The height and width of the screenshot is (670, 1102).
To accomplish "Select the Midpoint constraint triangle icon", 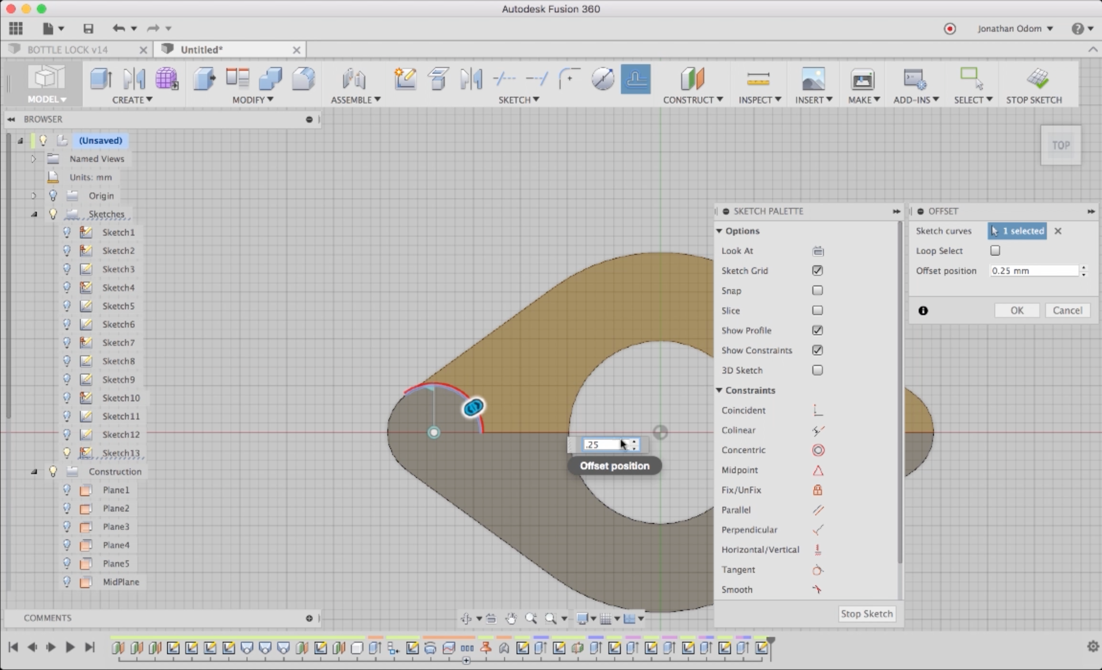I will [x=818, y=470].
